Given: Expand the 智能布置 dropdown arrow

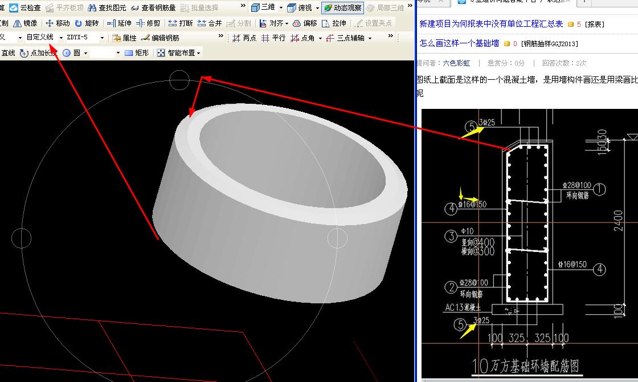Looking at the screenshot, I should [x=199, y=53].
